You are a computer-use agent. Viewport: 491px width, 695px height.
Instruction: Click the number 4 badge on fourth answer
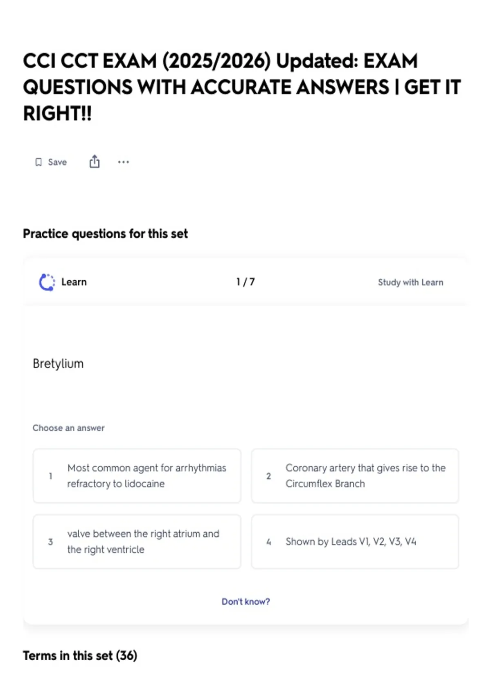tap(268, 542)
